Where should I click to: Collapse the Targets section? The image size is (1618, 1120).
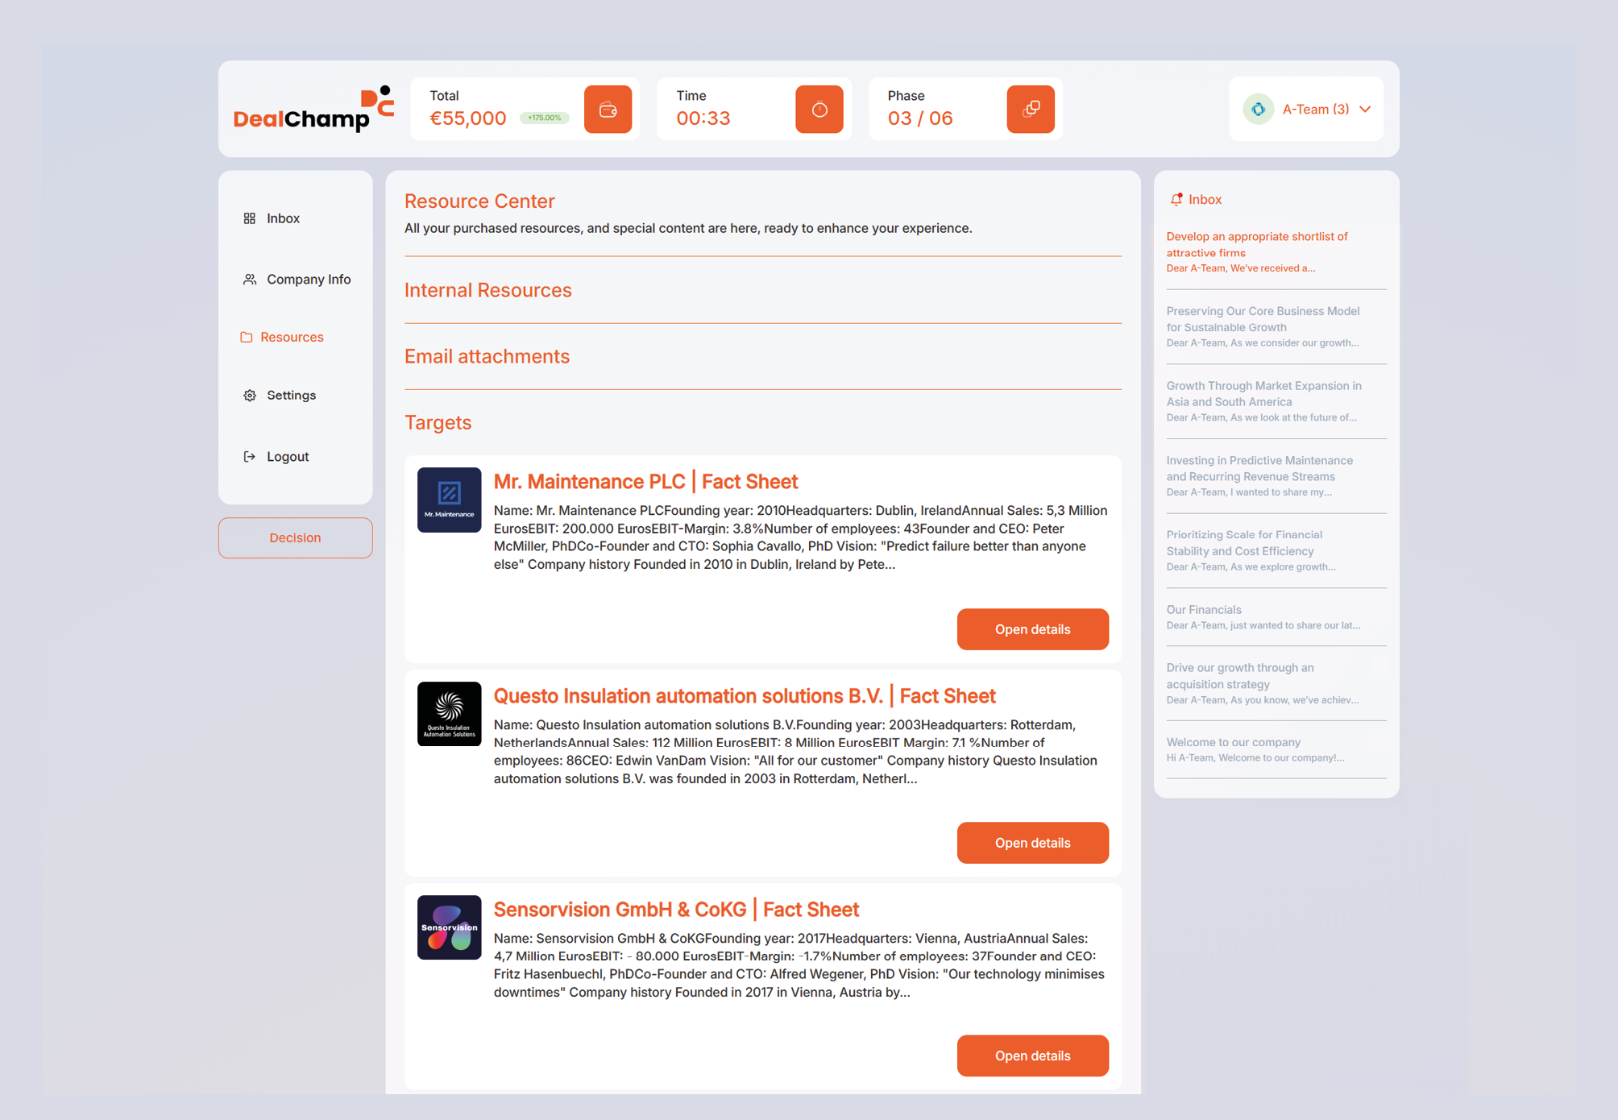pyautogui.click(x=438, y=422)
